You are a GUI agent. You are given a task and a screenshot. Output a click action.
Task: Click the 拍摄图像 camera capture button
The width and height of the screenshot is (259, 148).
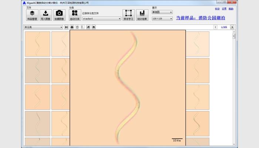59,15
